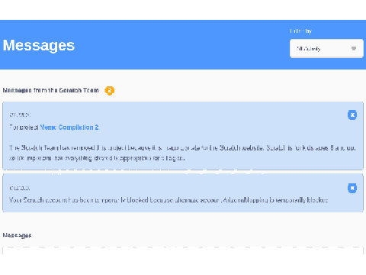Click the date on the project removal message

[20, 115]
